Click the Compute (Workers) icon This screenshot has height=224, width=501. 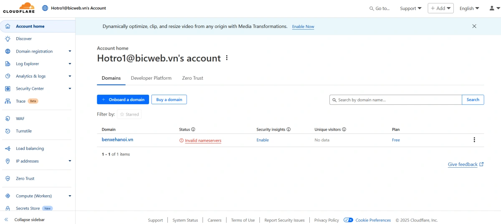tap(8, 196)
